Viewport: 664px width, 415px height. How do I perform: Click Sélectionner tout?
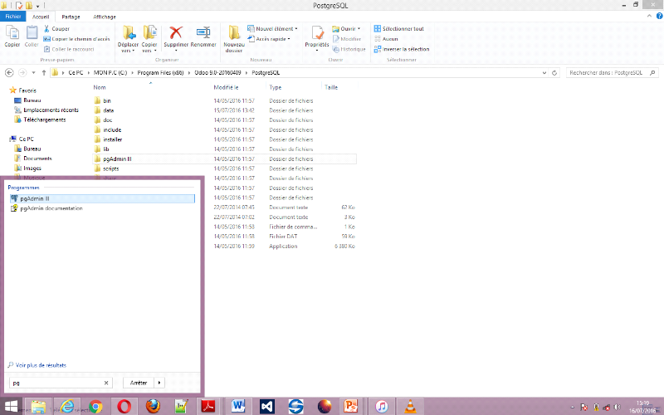(x=399, y=28)
